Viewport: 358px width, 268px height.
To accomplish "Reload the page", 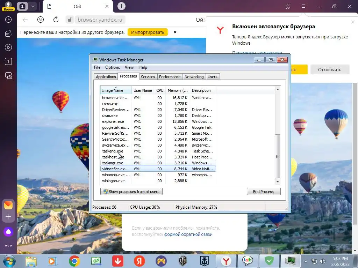I will 56,20.
